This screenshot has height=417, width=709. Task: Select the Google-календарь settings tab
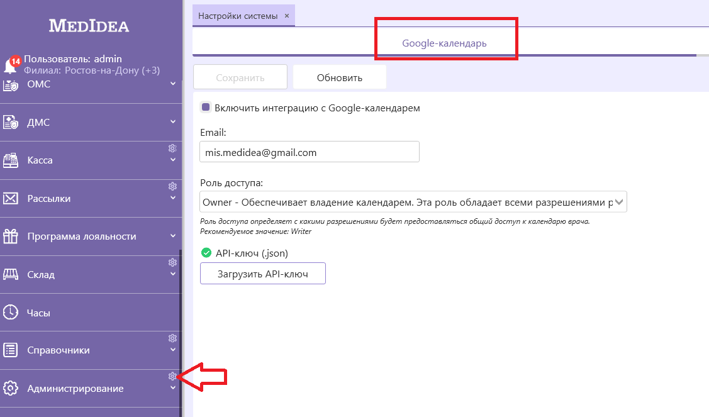[x=444, y=43]
